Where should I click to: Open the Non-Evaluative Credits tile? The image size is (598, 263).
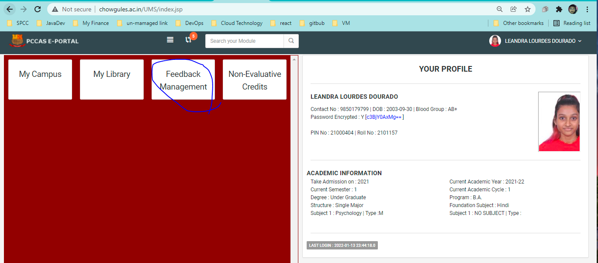click(255, 80)
